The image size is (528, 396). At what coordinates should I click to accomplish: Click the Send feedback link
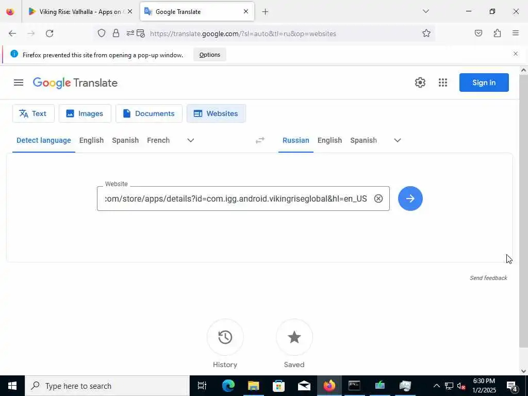pyautogui.click(x=488, y=278)
